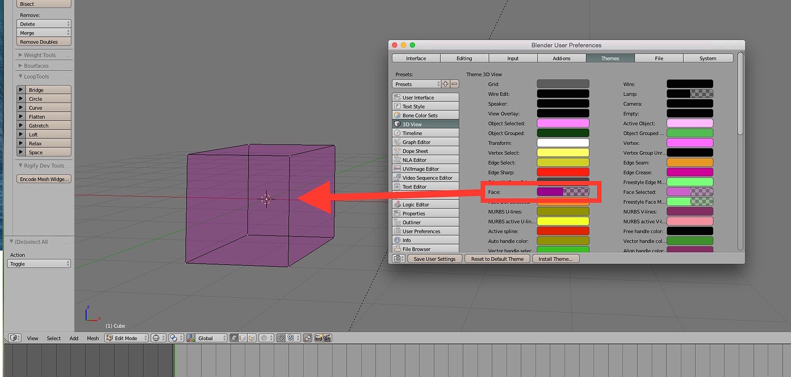
Task: Open the Edit Mode dropdown
Action: [126, 338]
